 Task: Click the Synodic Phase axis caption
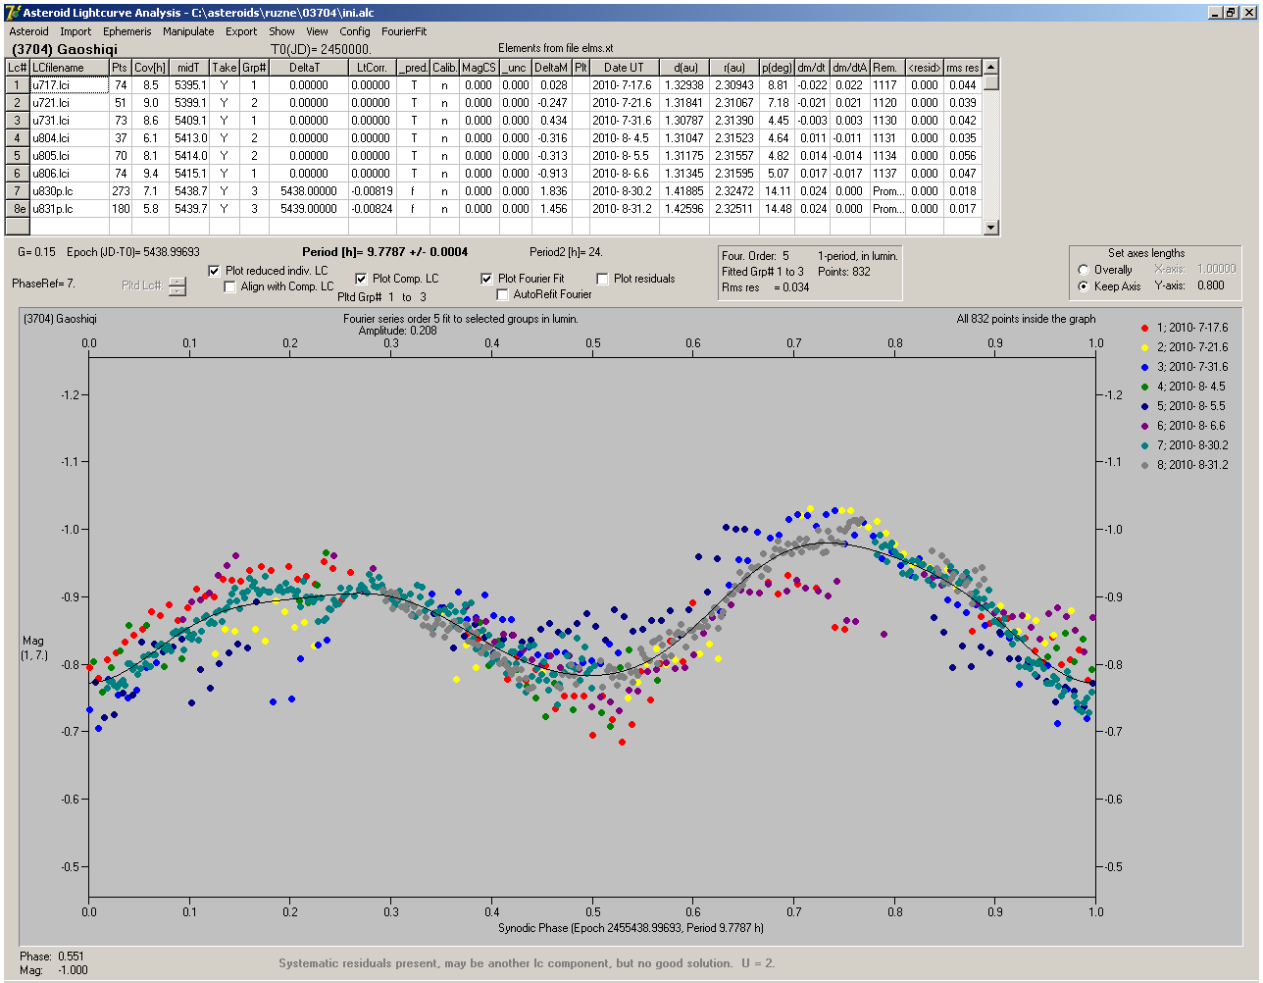(x=631, y=927)
